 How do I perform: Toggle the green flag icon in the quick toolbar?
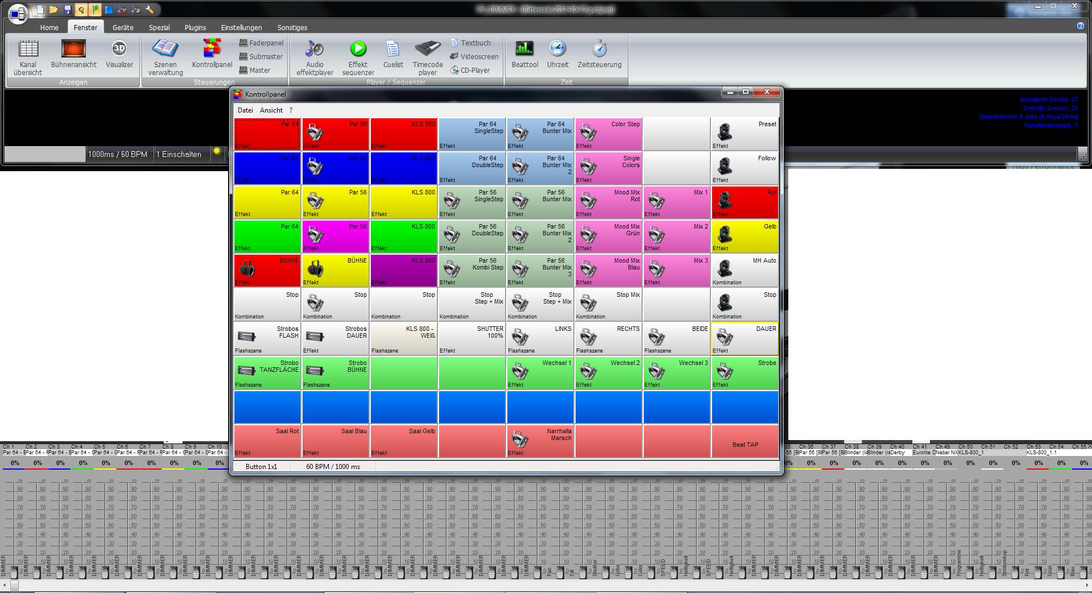[x=95, y=10]
